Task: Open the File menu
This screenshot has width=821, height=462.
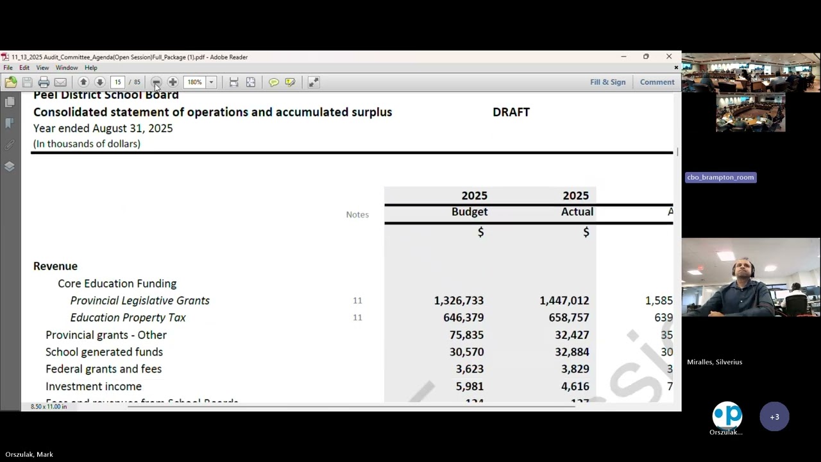Action: tap(8, 68)
